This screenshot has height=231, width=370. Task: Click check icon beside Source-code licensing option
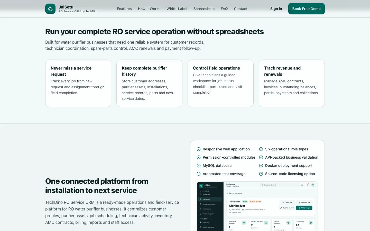click(x=261, y=174)
